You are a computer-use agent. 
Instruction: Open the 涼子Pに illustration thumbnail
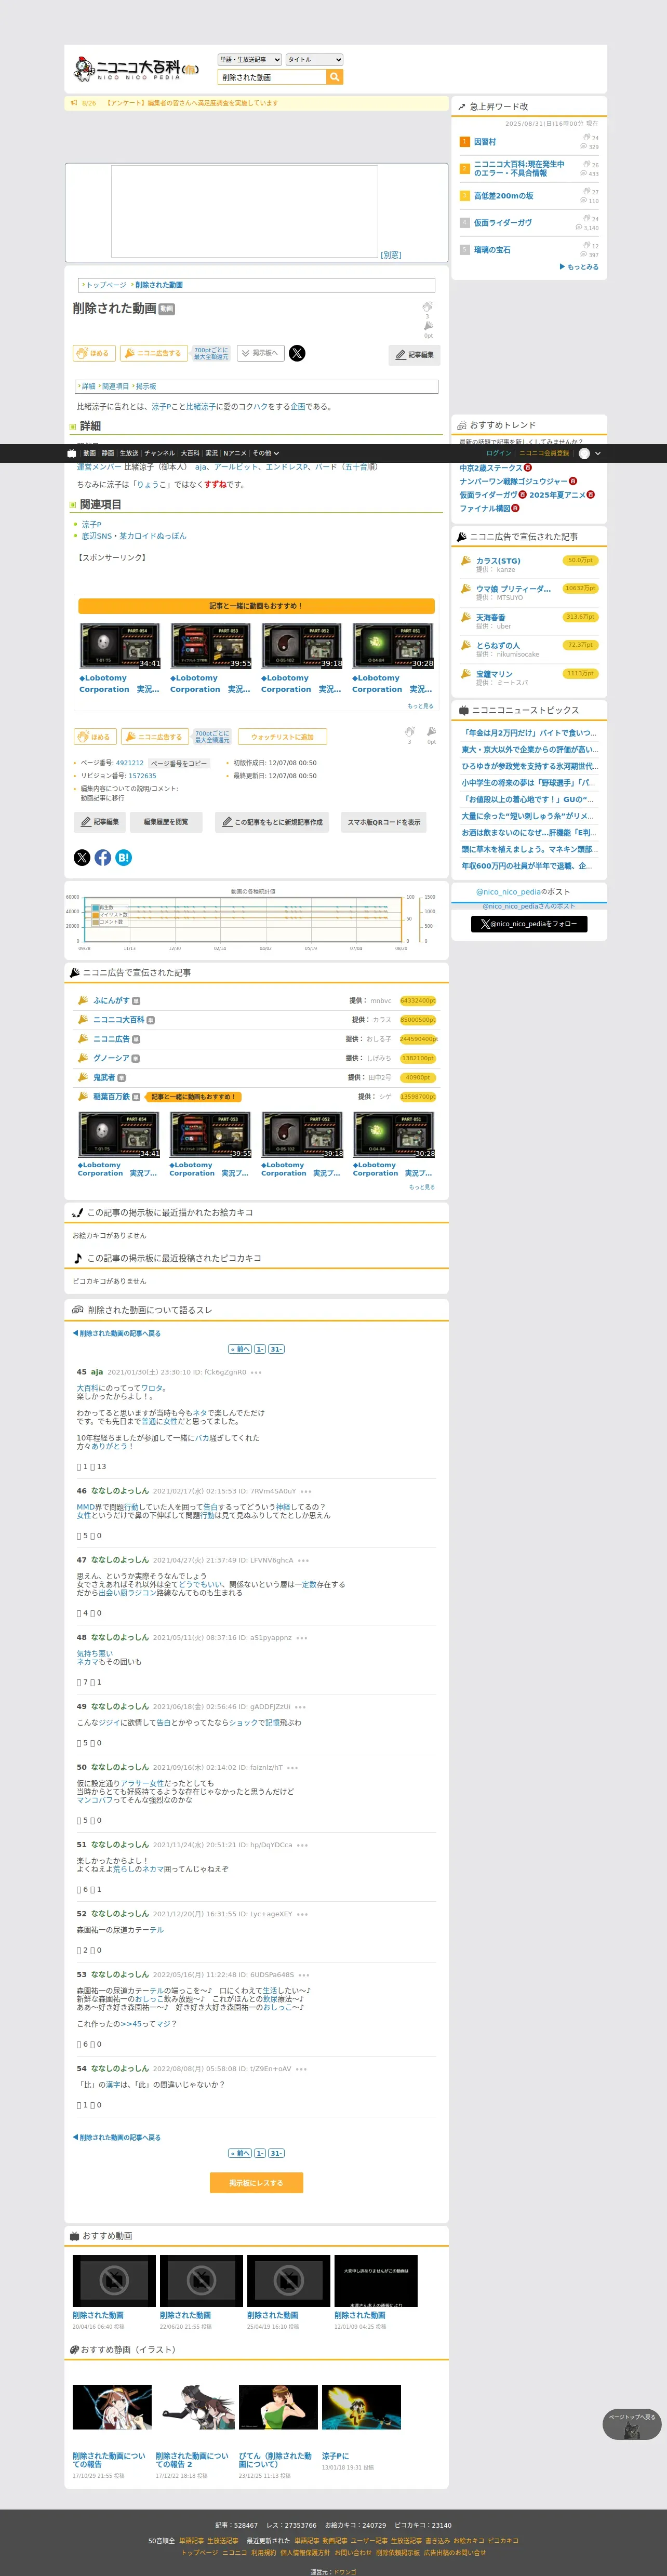click(x=361, y=2407)
